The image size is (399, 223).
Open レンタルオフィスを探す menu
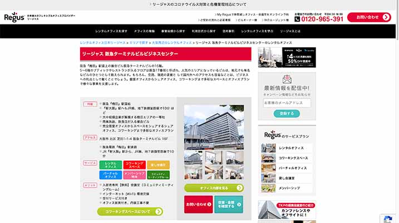click(x=111, y=31)
